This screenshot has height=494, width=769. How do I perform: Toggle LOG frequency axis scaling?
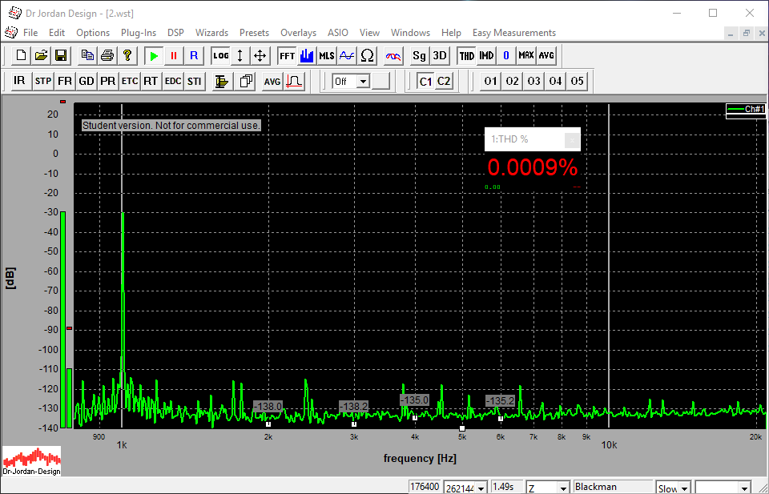221,55
